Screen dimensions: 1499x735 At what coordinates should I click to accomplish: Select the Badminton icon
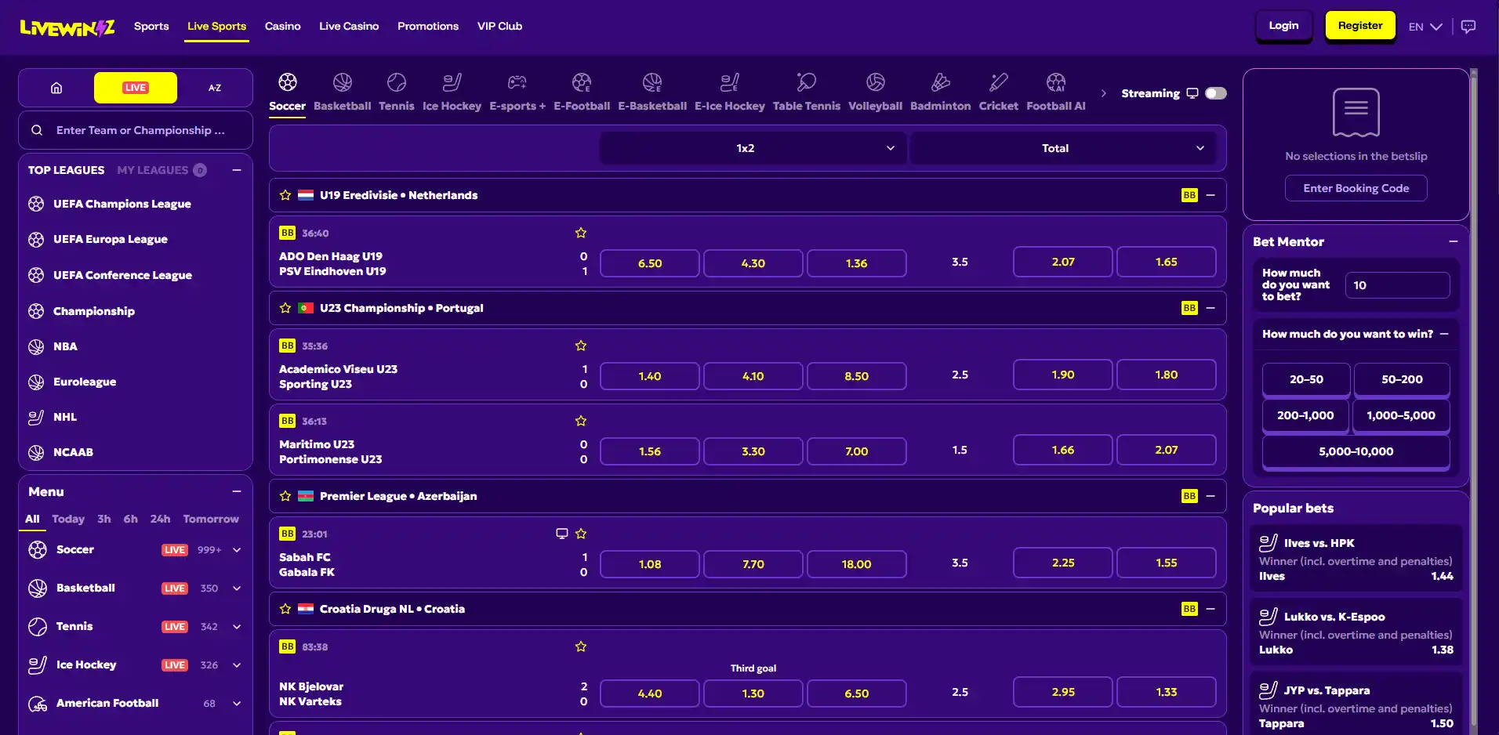[940, 82]
